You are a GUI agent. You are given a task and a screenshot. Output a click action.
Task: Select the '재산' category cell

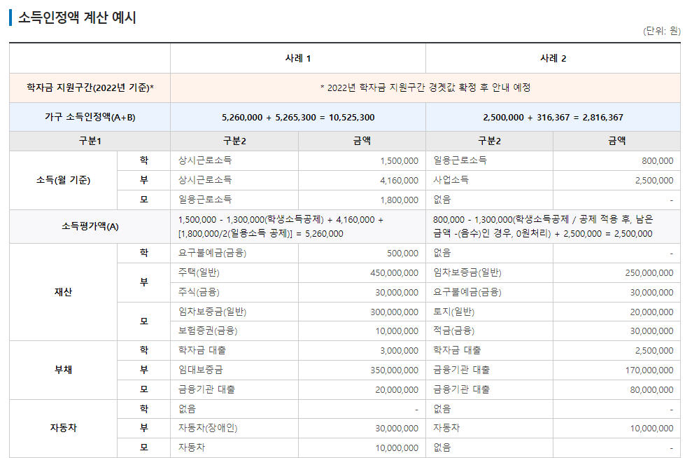click(x=64, y=292)
